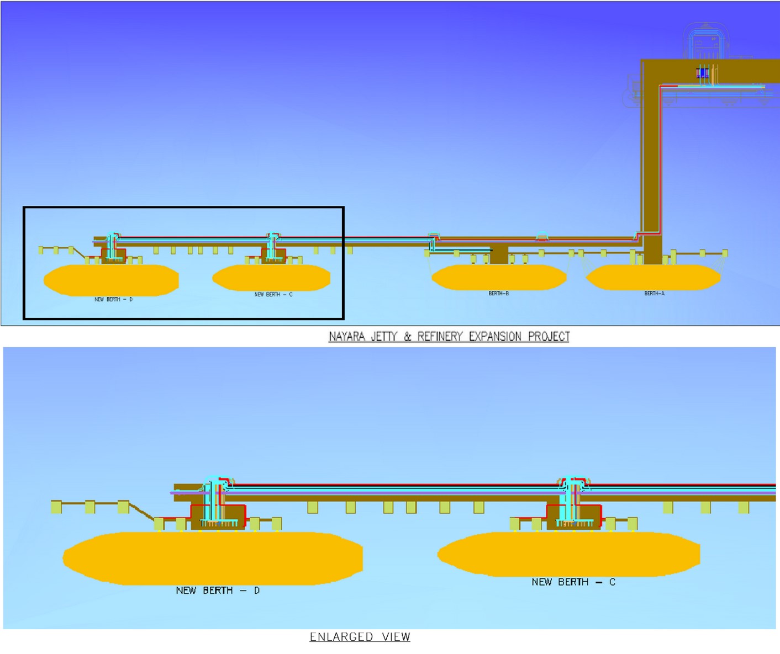780x654 pixels.
Task: Click New Berth - D label in overview drawing
Action: coord(113,300)
